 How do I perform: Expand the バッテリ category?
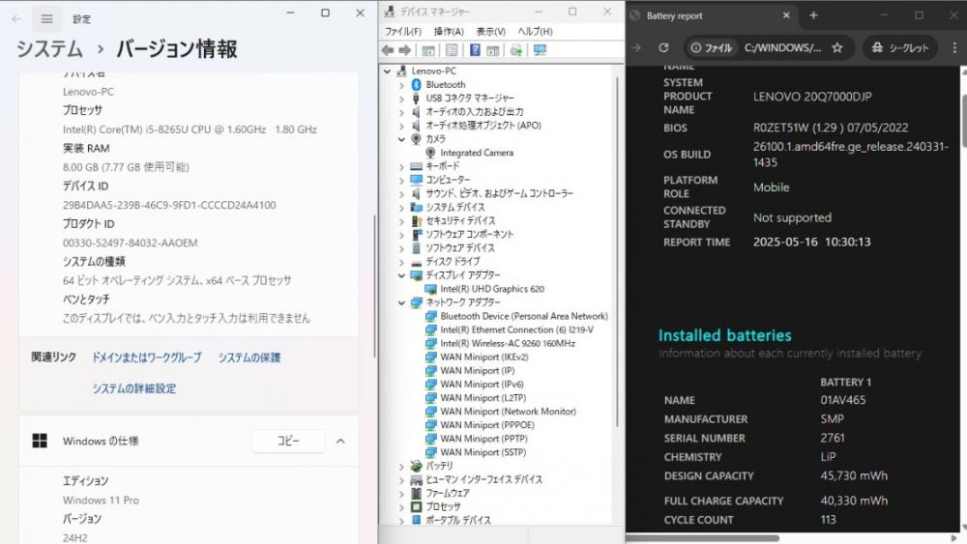[x=401, y=467]
